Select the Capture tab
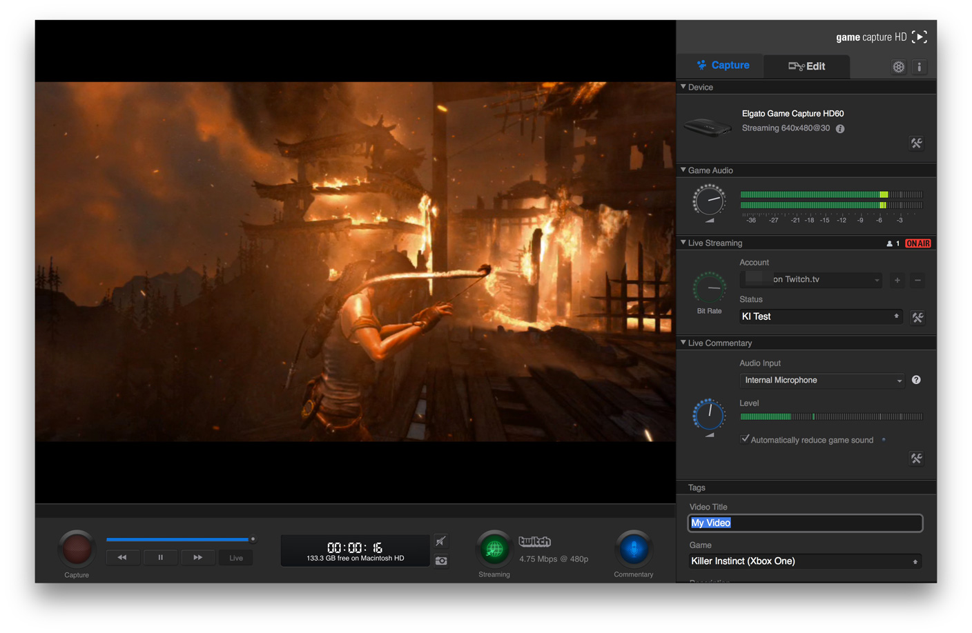This screenshot has width=972, height=633. point(722,66)
